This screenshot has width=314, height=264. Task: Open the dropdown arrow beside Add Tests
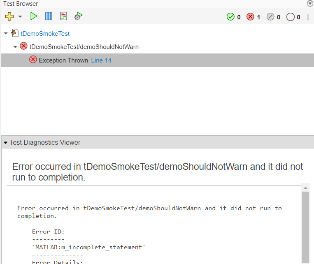[x=20, y=17]
